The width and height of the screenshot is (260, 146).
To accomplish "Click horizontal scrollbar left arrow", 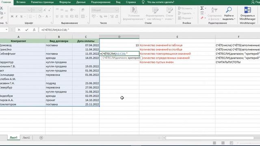I will click(164, 138).
